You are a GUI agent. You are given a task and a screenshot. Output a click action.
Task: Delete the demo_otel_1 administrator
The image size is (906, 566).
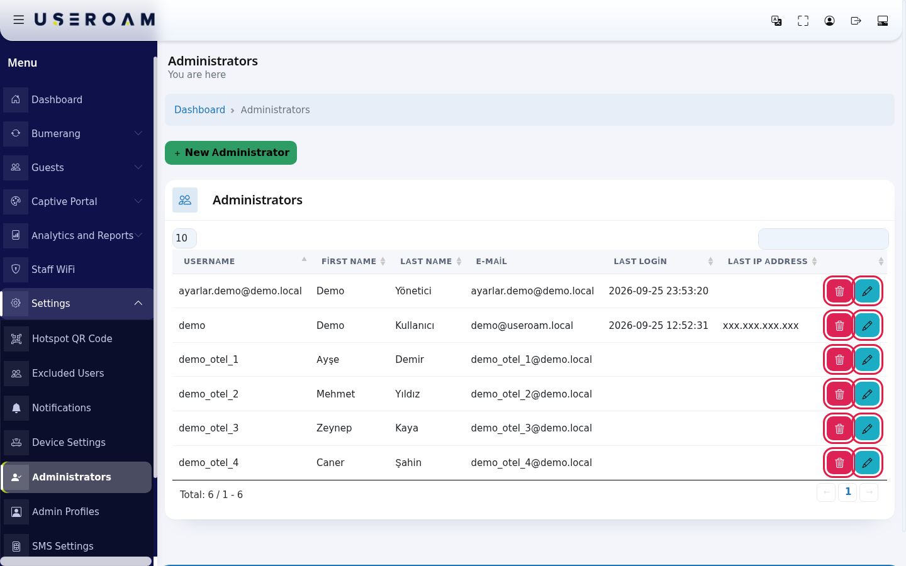tap(839, 360)
